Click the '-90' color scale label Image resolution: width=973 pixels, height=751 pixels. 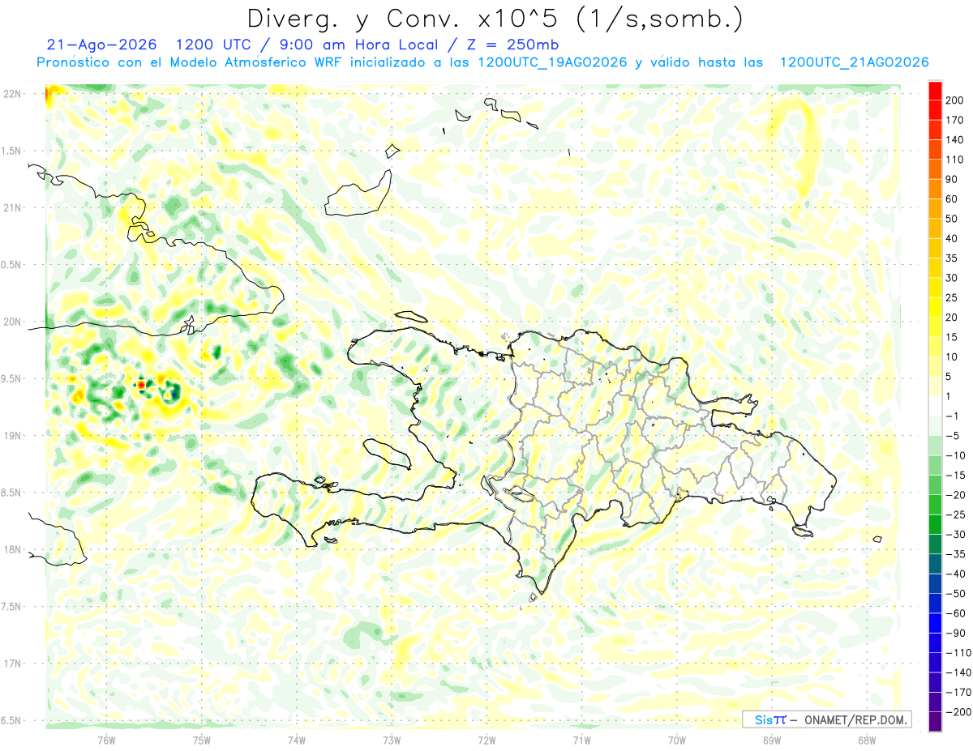(955, 633)
